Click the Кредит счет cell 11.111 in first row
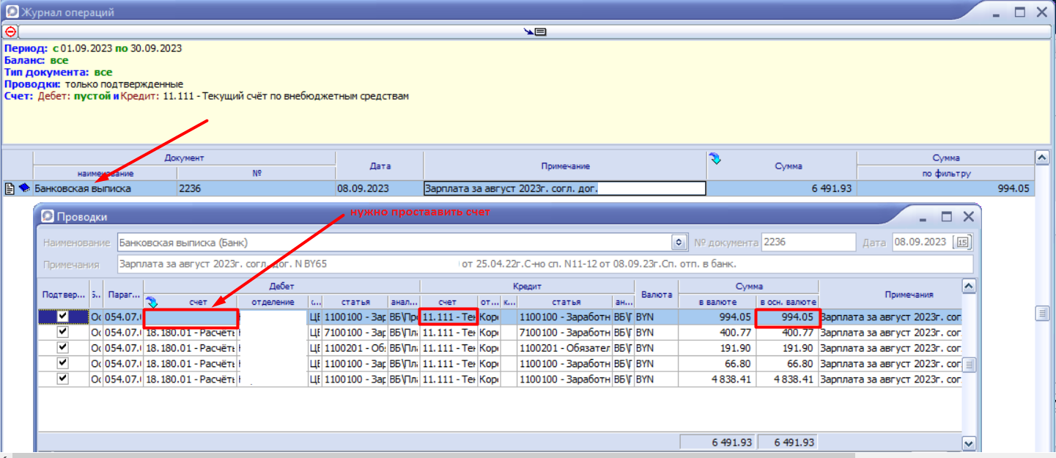This screenshot has height=458, width=1056. (448, 317)
